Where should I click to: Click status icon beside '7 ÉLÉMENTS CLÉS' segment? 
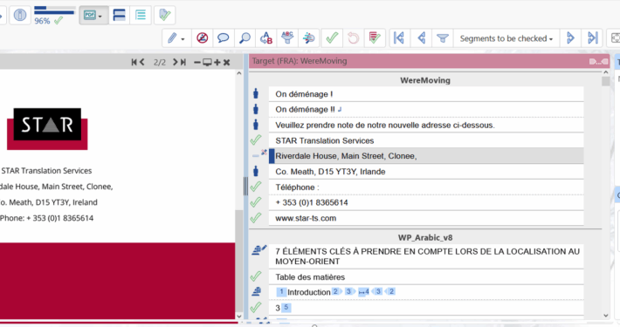pyautogui.click(x=259, y=250)
